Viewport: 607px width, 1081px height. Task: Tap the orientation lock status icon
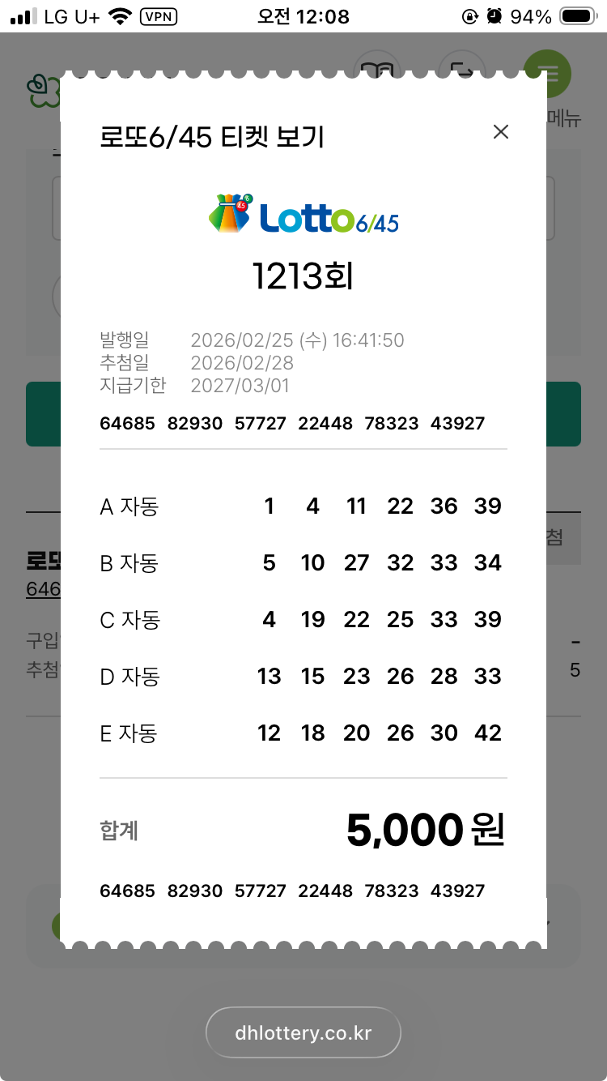[469, 16]
